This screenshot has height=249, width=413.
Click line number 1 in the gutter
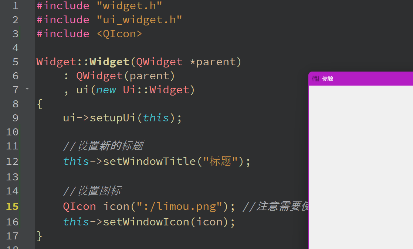coord(15,6)
